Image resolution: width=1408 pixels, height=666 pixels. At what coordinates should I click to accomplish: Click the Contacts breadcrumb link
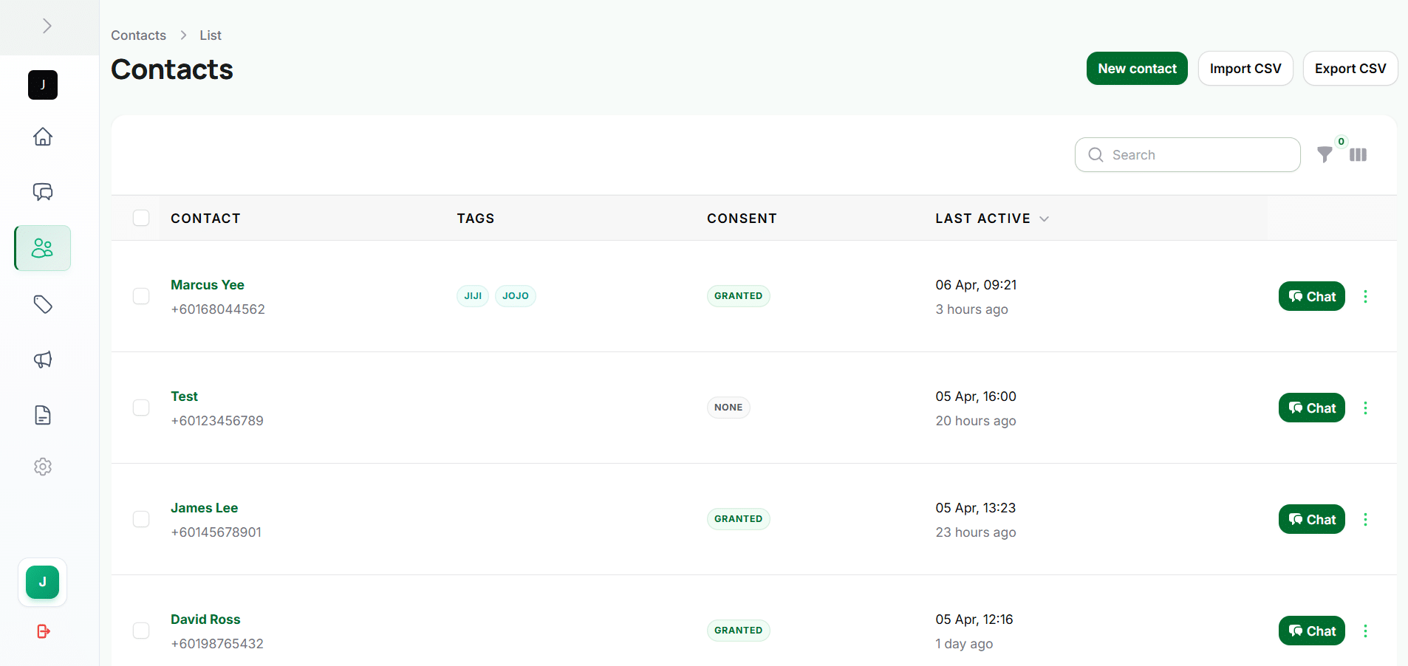[x=138, y=35]
